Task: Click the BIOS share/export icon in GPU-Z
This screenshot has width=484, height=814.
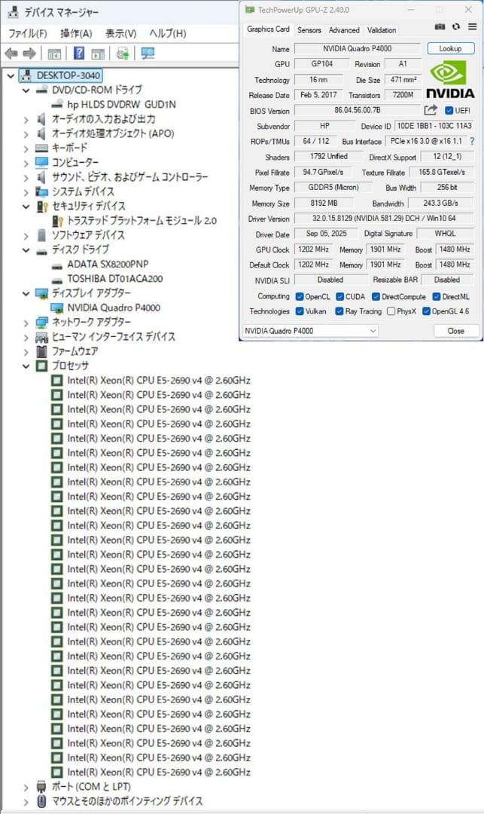Action: point(430,110)
